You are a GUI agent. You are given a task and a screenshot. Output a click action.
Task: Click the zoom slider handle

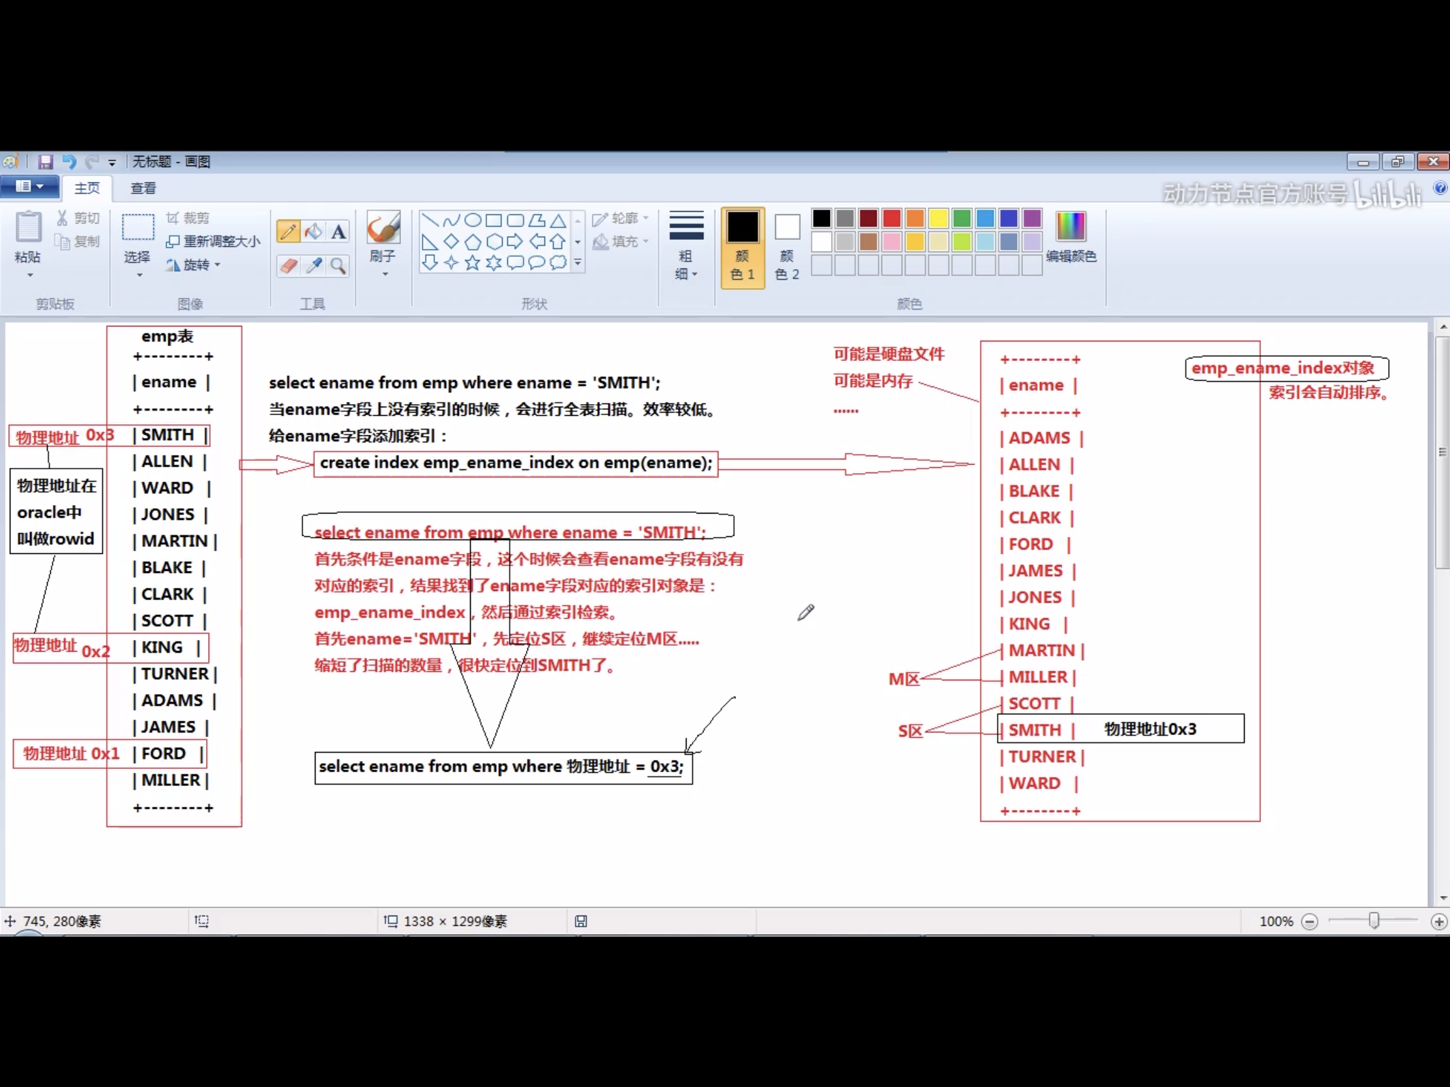pyautogui.click(x=1373, y=921)
